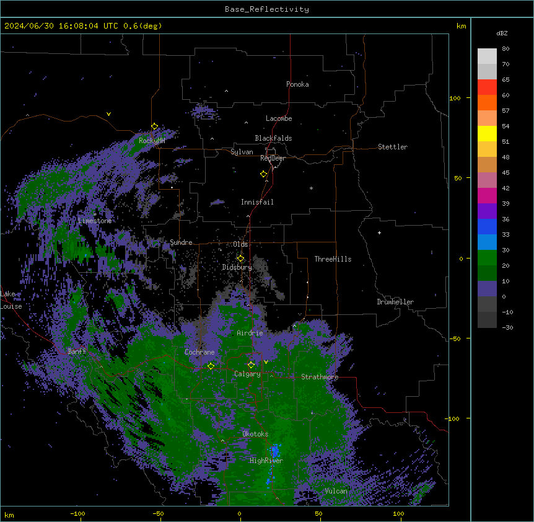Click the Sylvan label
The height and width of the screenshot is (522, 534).
(242, 152)
